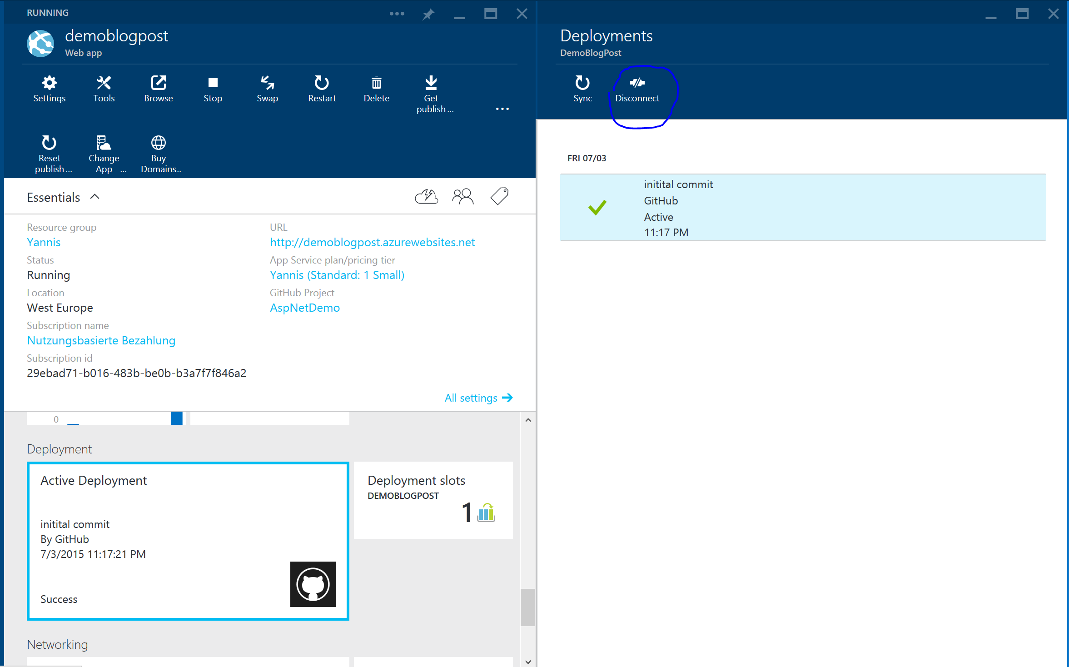Collapse the Essentials section

pos(95,197)
